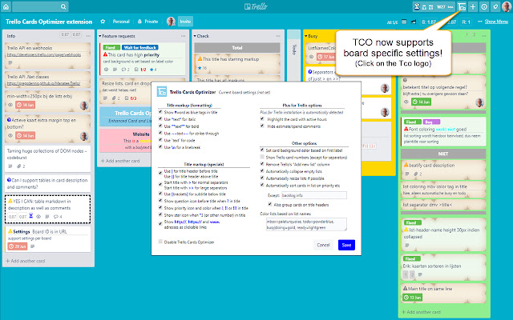Click the TCO logo in settings dialog
This screenshot has width=513, height=320.
(x=162, y=92)
